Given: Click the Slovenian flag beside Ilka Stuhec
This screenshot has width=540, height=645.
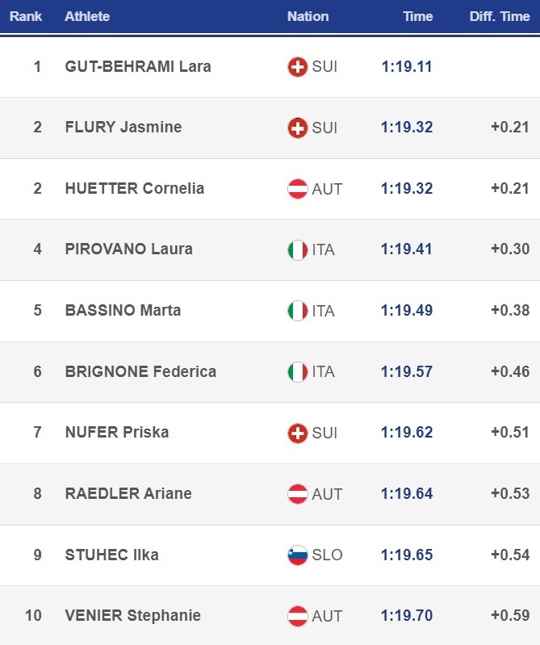Looking at the screenshot, I should 298,555.
